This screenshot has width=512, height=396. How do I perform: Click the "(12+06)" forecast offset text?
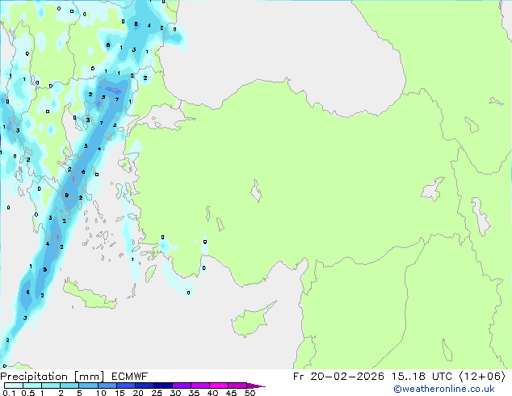tap(483, 377)
